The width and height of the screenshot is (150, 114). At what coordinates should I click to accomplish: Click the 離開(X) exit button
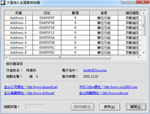point(136,107)
